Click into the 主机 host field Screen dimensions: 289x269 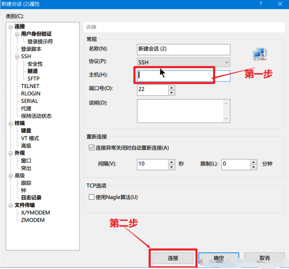[184, 76]
